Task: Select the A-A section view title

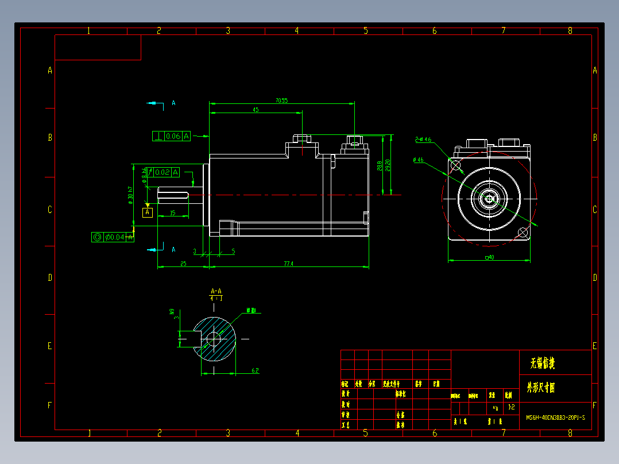Action: [216, 291]
